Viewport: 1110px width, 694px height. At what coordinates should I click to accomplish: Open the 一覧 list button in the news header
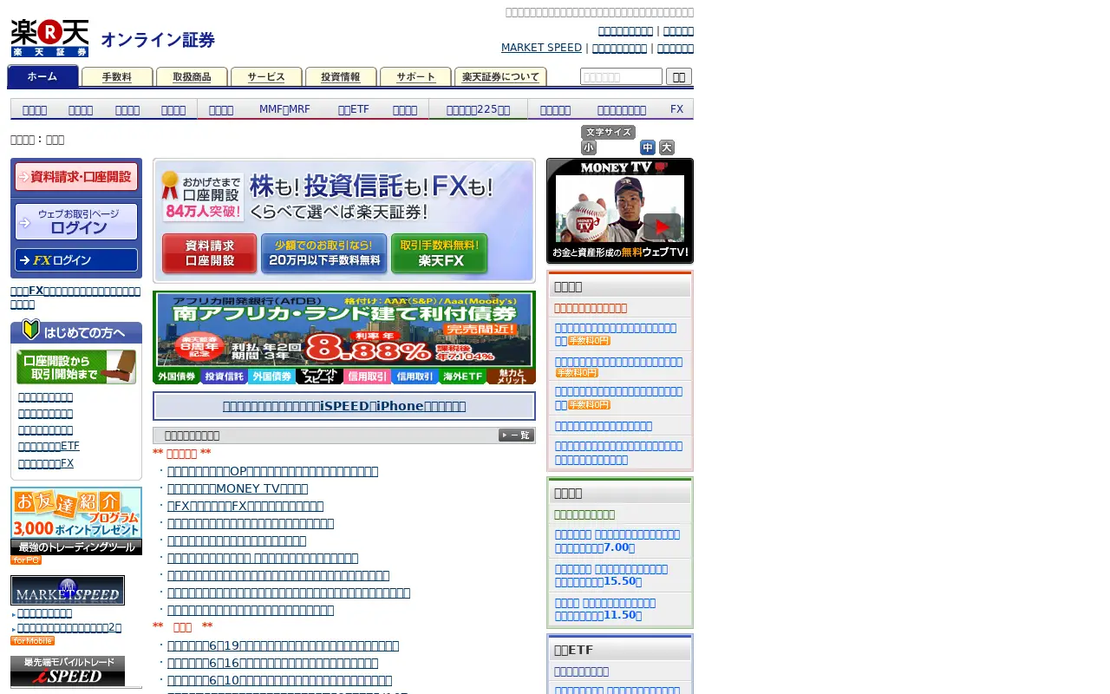tap(516, 435)
